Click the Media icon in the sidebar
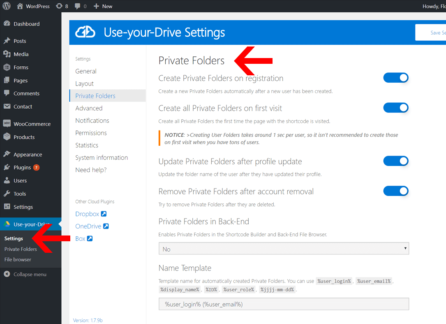Image resolution: width=446 pixels, height=324 pixels. [x=7, y=54]
